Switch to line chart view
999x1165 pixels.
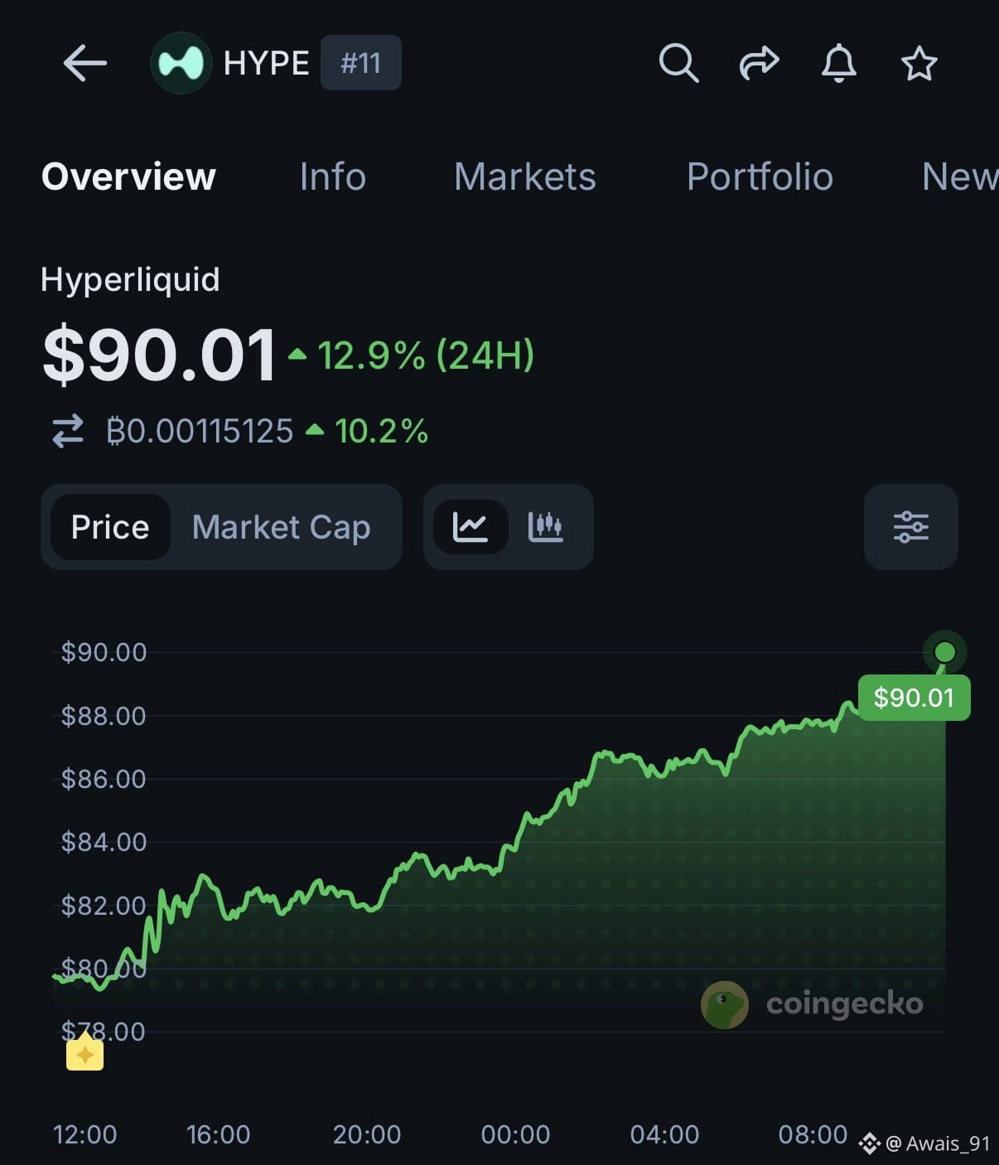470,527
